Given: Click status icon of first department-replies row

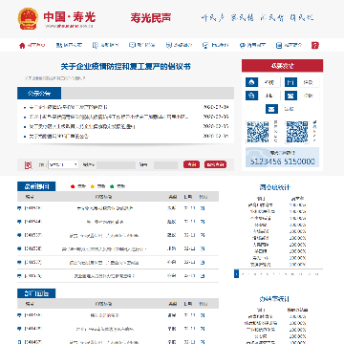Looking at the screenshot, I should pos(203,315).
